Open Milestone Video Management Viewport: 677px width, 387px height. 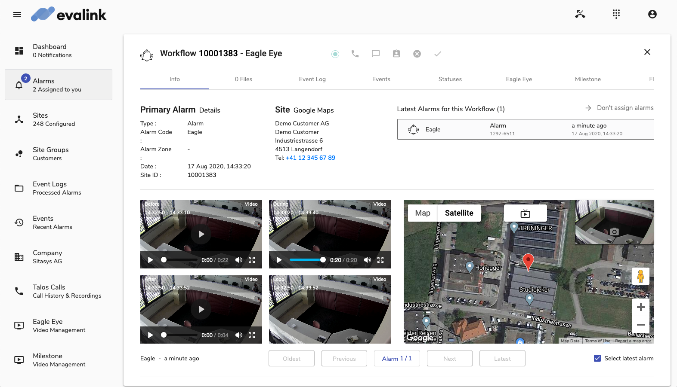59,360
